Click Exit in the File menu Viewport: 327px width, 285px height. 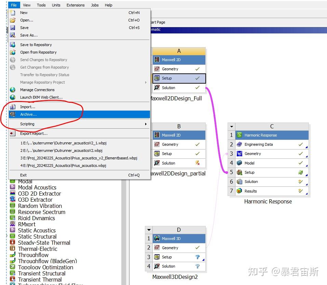(x=23, y=175)
